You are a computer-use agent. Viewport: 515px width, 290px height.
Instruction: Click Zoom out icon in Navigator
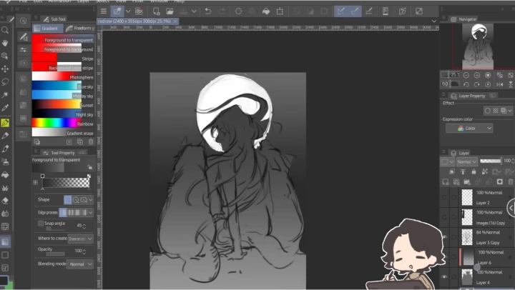click(x=466, y=75)
